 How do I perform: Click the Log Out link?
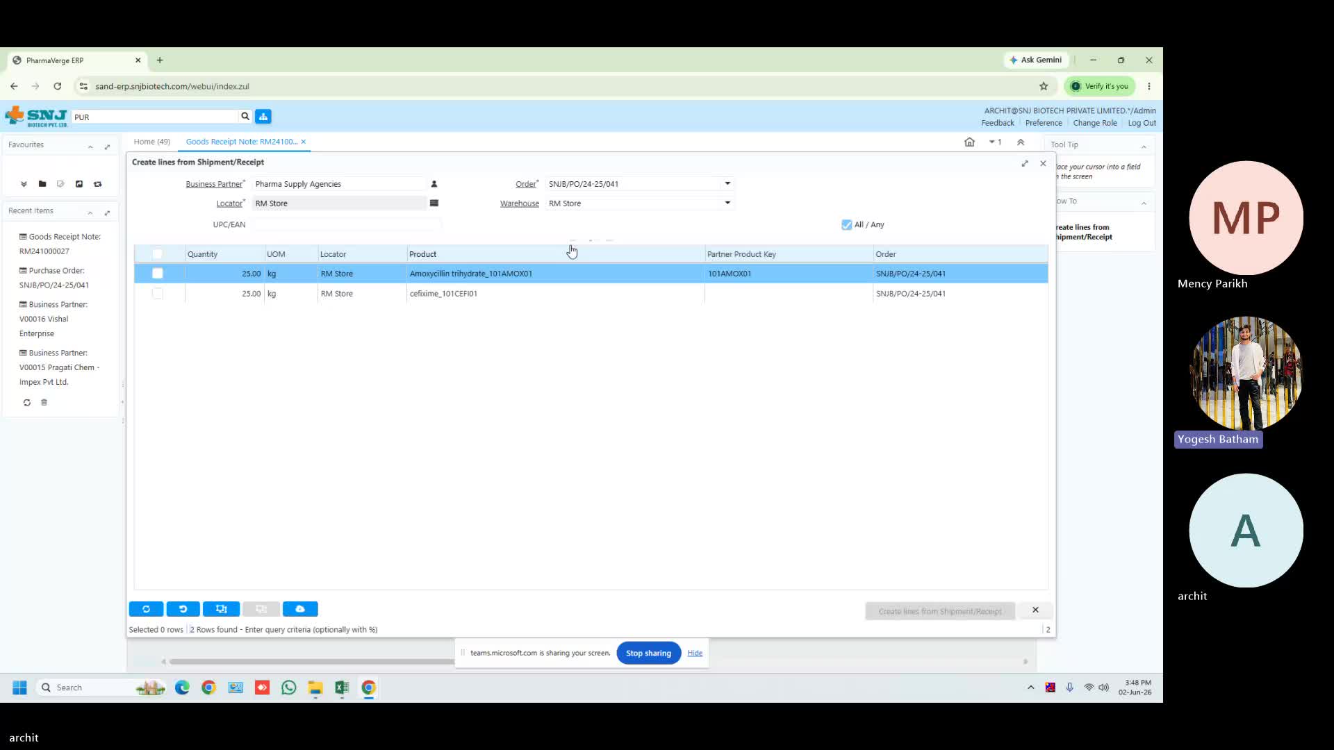point(1142,123)
